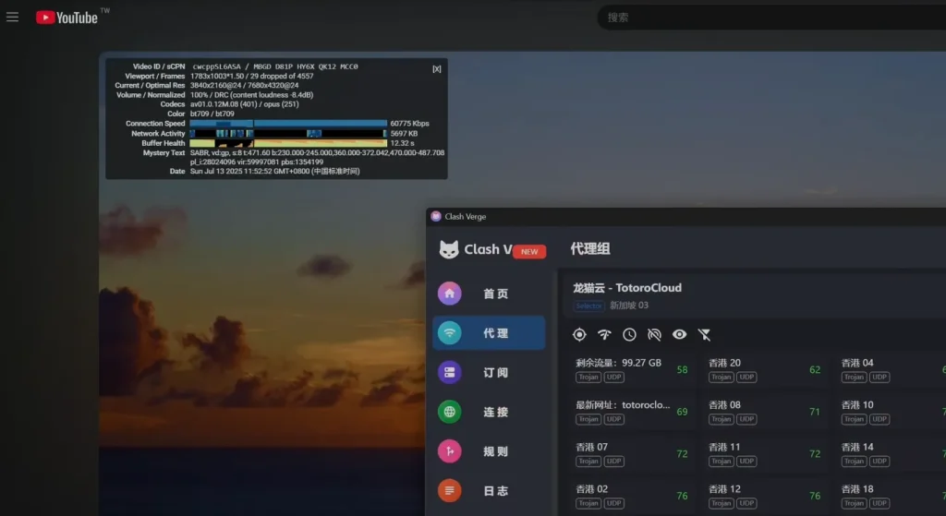Click delay value 72 on 香港 07
This screenshot has width=946, height=516.
pyautogui.click(x=682, y=454)
